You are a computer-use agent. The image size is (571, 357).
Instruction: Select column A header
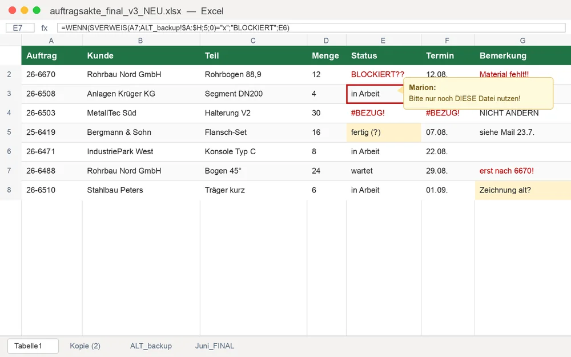click(x=52, y=41)
